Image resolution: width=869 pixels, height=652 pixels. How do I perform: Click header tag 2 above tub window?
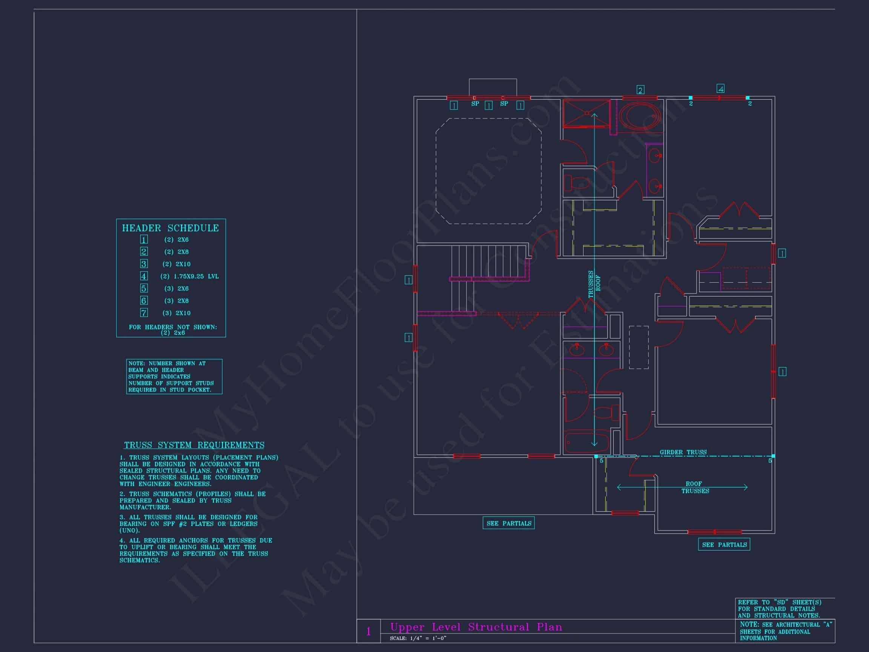640,90
